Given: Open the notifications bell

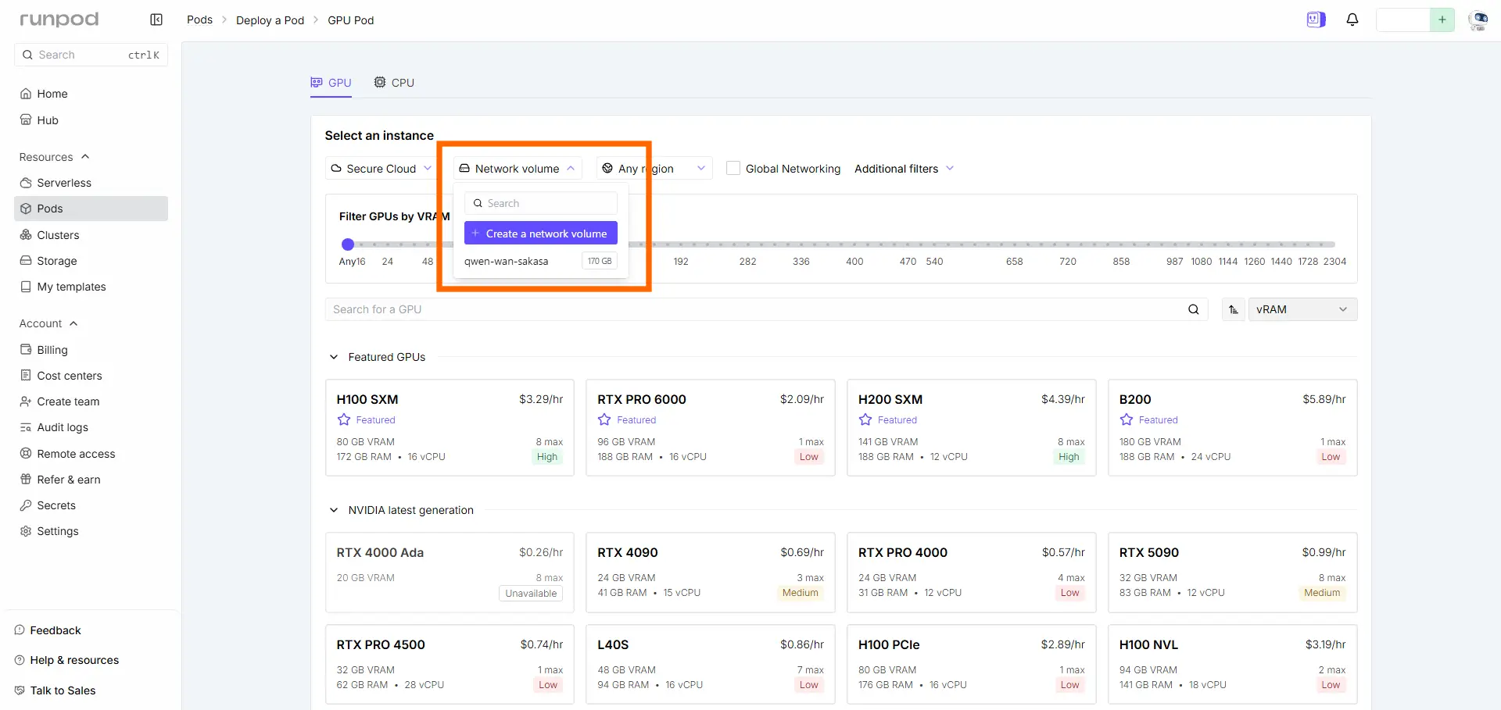Looking at the screenshot, I should pyautogui.click(x=1352, y=20).
